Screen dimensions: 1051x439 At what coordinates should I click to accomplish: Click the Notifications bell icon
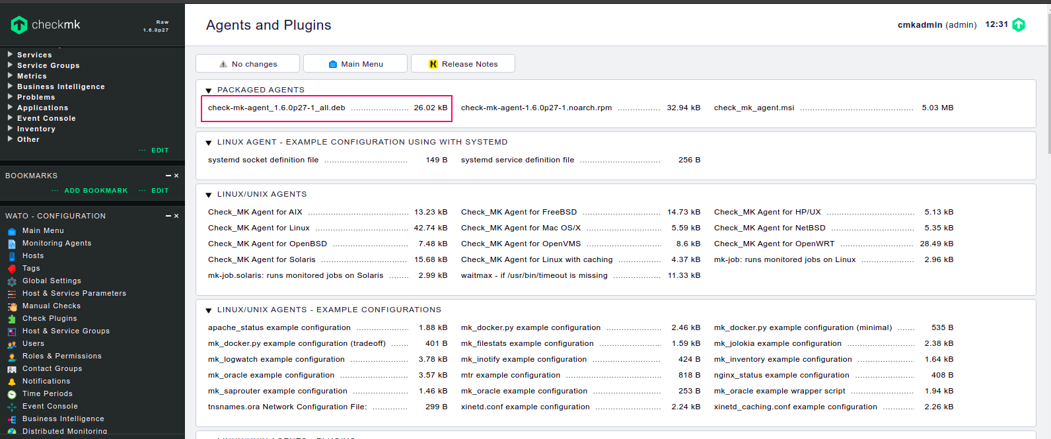point(12,382)
